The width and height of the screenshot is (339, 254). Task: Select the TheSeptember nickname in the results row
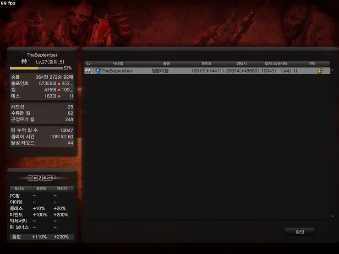[x=117, y=71]
